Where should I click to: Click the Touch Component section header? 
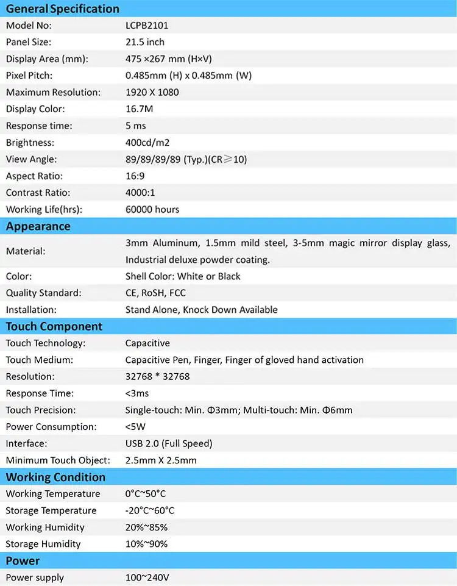tap(54, 326)
